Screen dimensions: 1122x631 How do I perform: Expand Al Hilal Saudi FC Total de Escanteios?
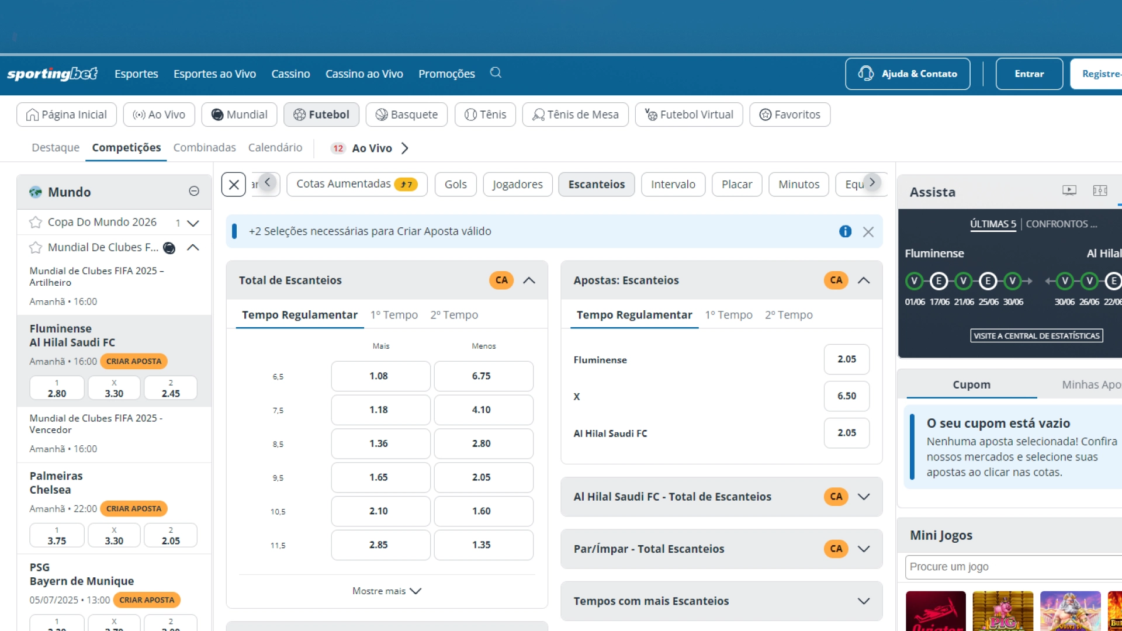pyautogui.click(x=863, y=497)
